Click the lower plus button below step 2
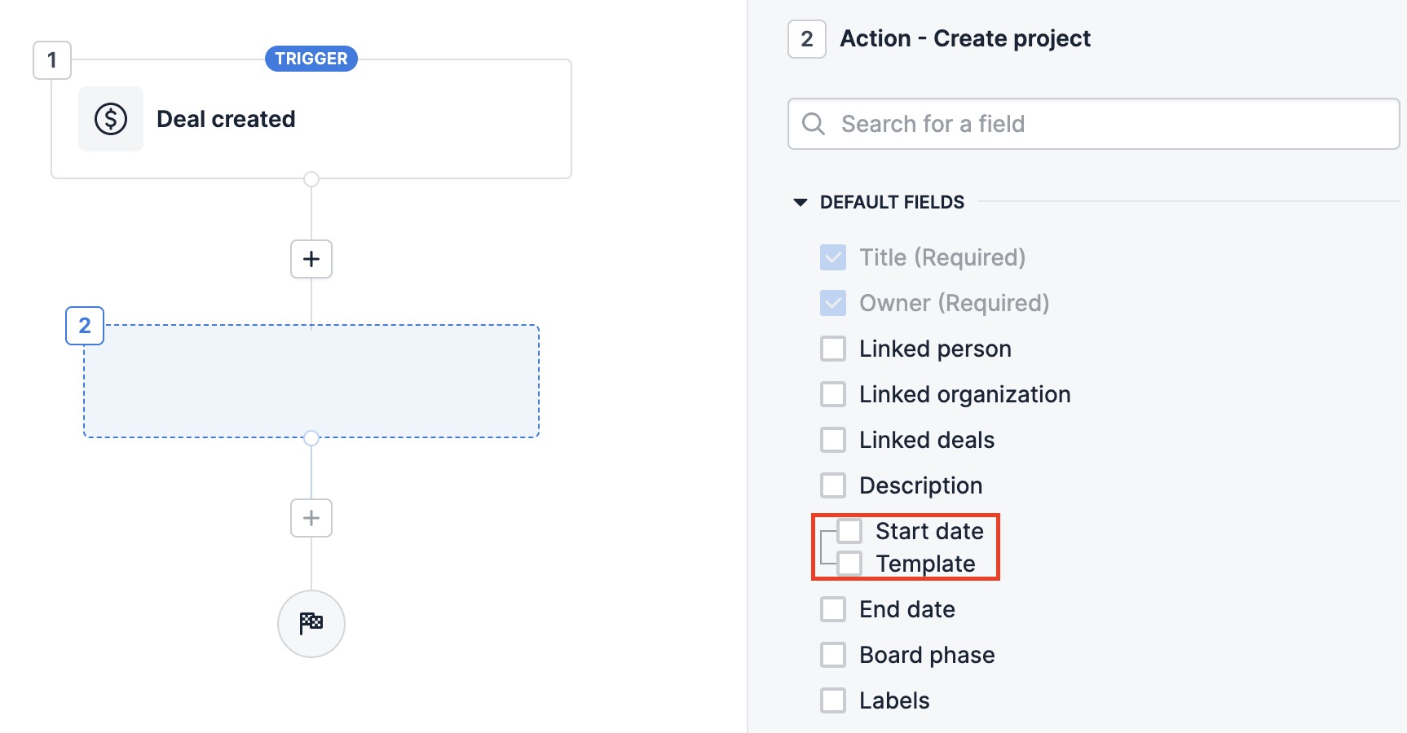The image size is (1407, 733). tap(311, 518)
